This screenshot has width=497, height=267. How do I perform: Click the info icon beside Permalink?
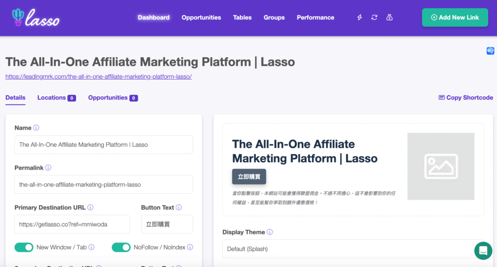pyautogui.click(x=48, y=167)
